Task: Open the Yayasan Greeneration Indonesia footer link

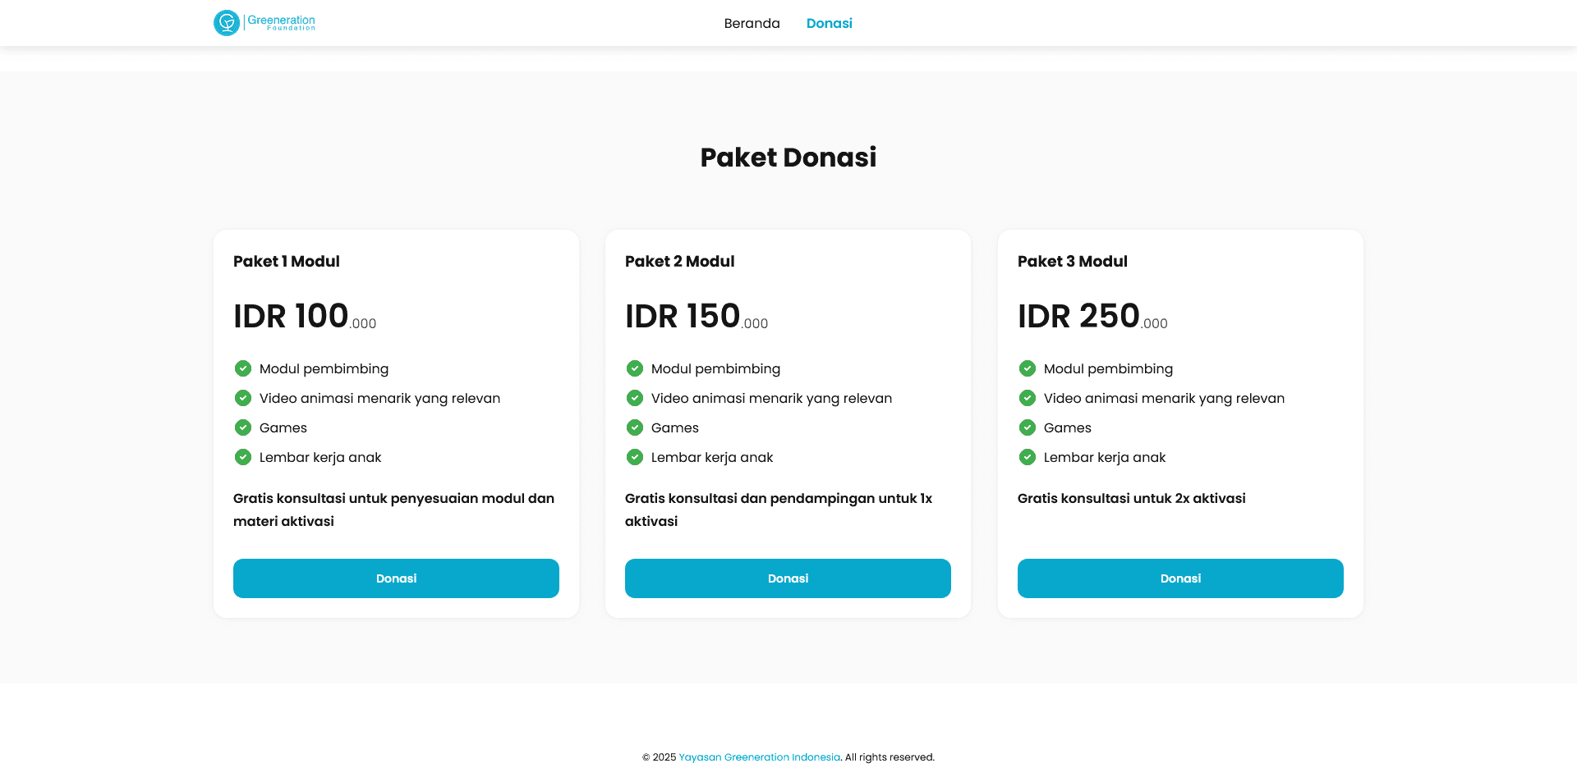Action: point(759,756)
